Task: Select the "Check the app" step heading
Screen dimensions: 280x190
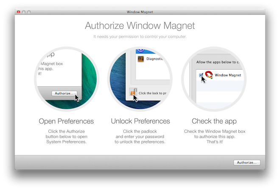Action: [214, 121]
